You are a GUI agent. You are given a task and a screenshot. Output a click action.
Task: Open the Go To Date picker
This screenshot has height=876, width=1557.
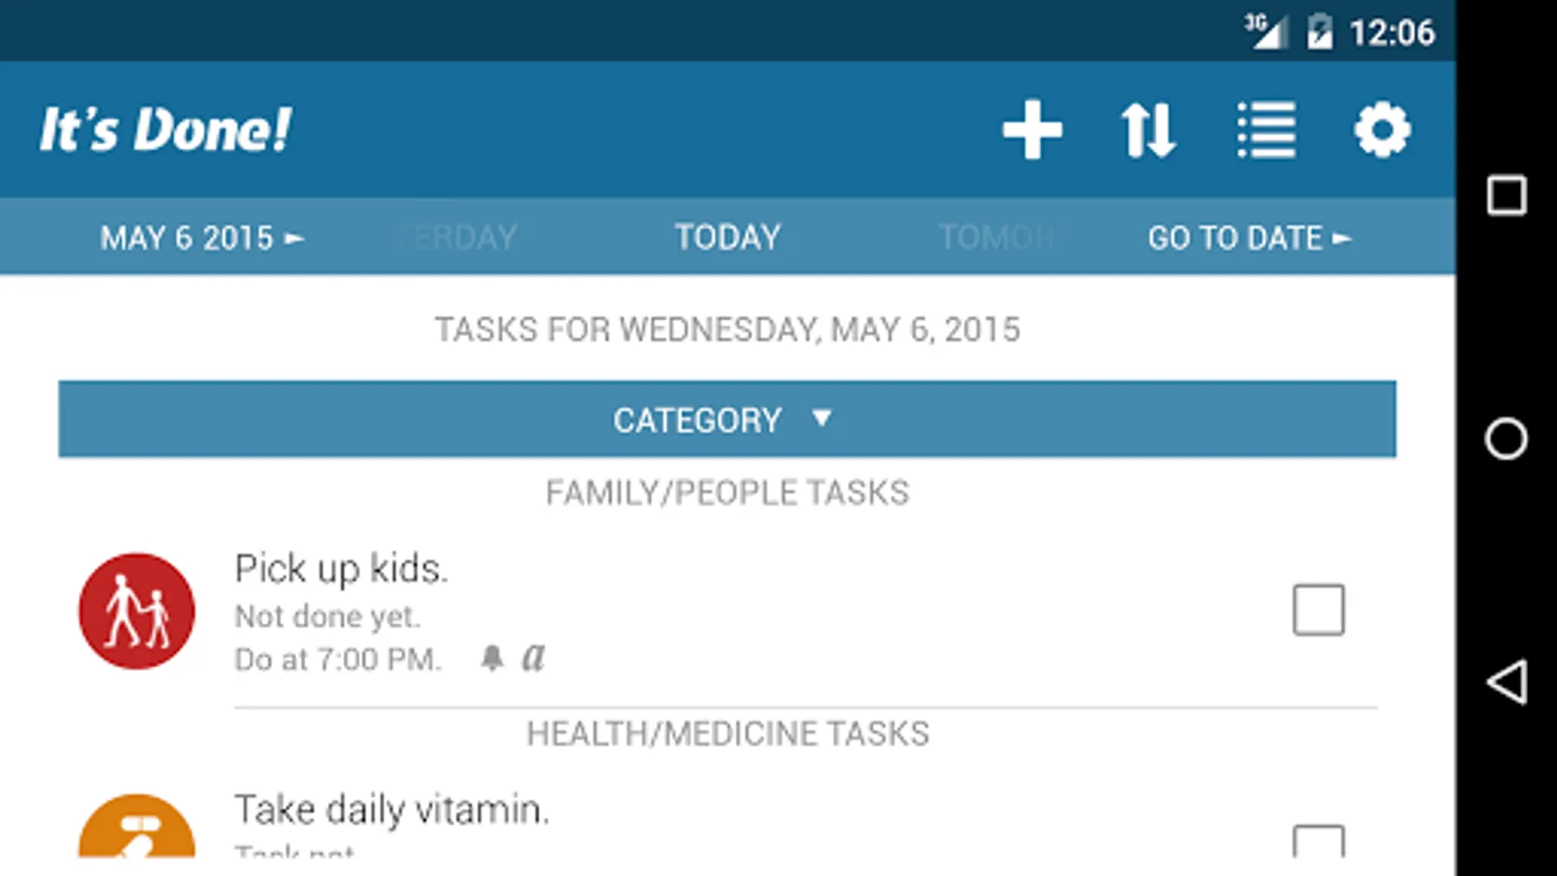1249,238
